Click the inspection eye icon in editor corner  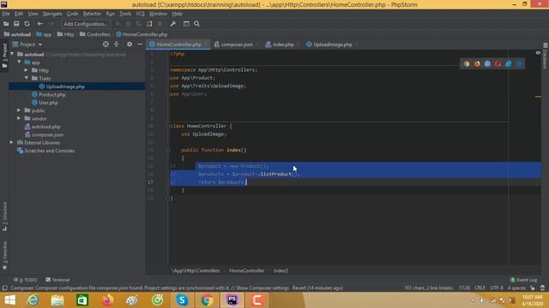[x=538, y=53]
